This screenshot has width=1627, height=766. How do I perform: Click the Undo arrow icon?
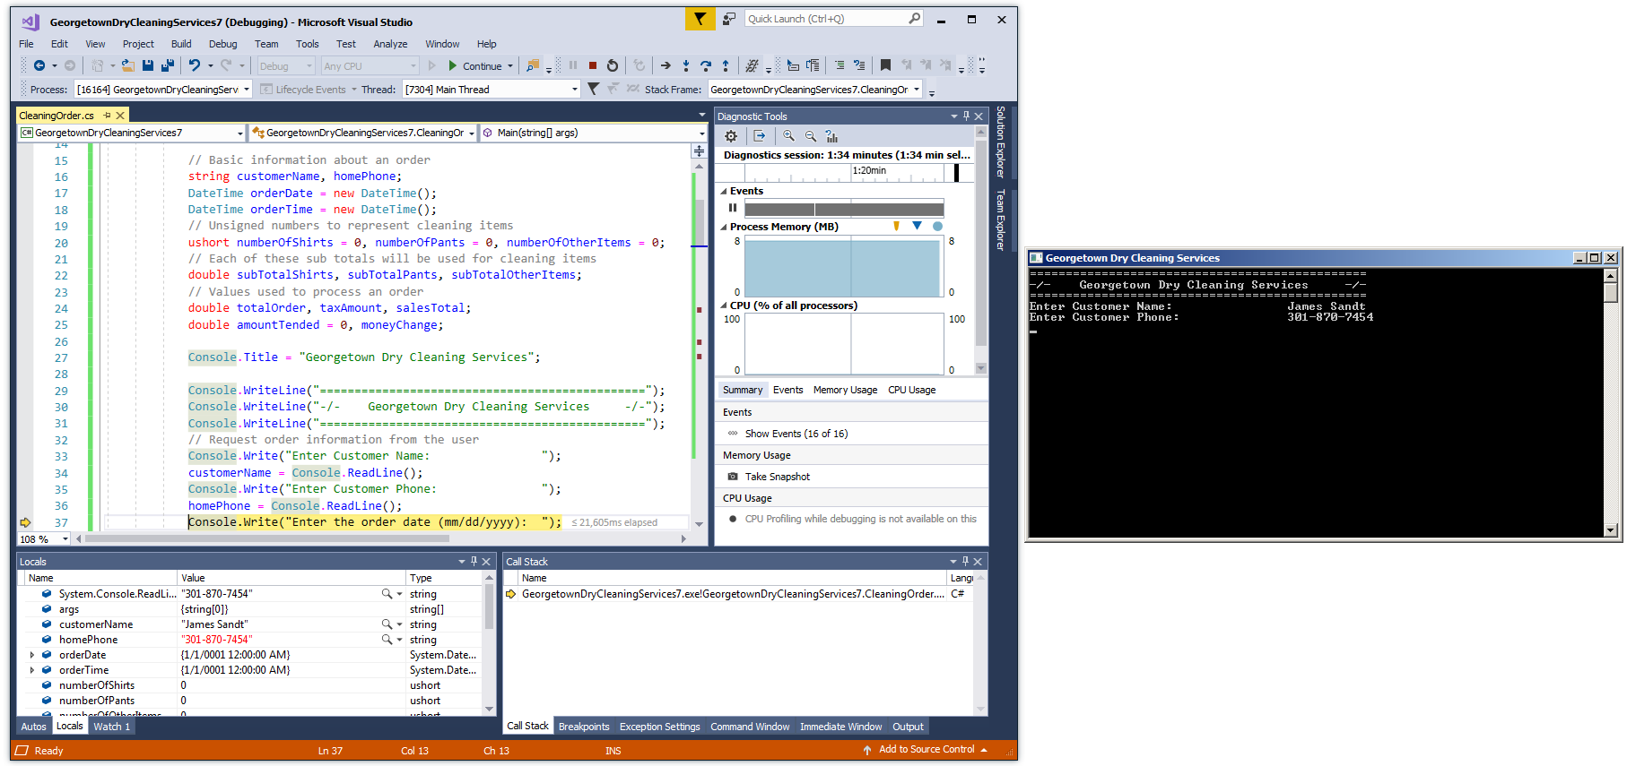point(195,65)
